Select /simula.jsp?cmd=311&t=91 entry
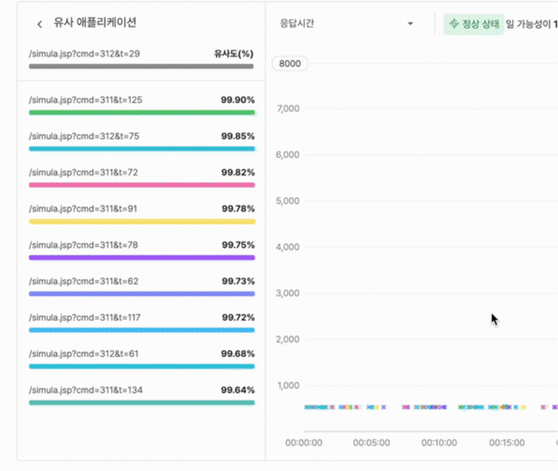This screenshot has width=558, height=471. 83,209
